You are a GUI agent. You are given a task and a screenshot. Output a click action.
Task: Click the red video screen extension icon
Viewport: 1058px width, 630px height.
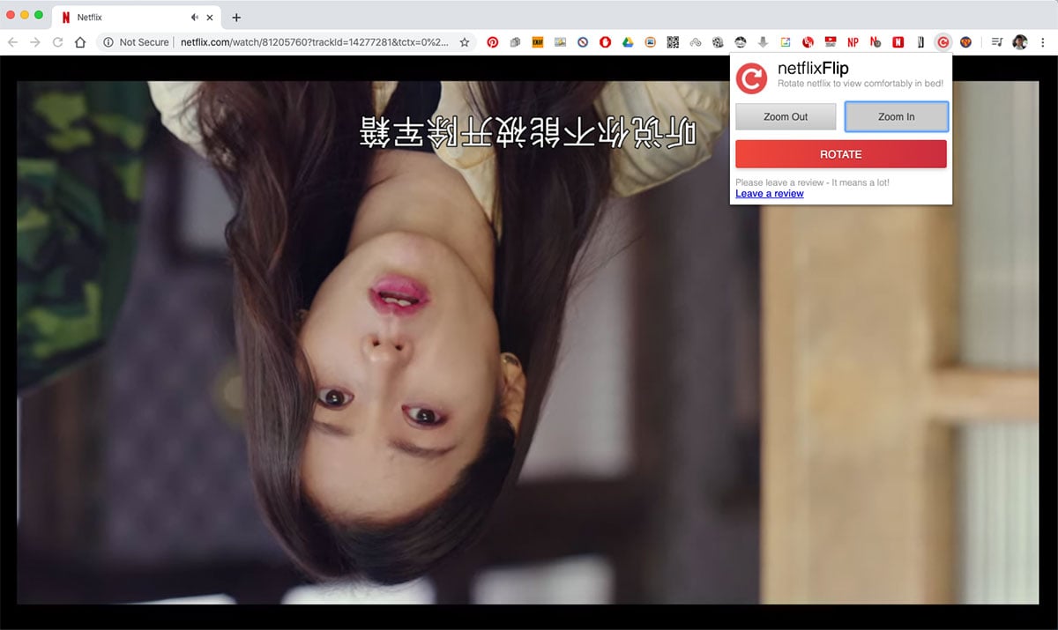pos(831,41)
